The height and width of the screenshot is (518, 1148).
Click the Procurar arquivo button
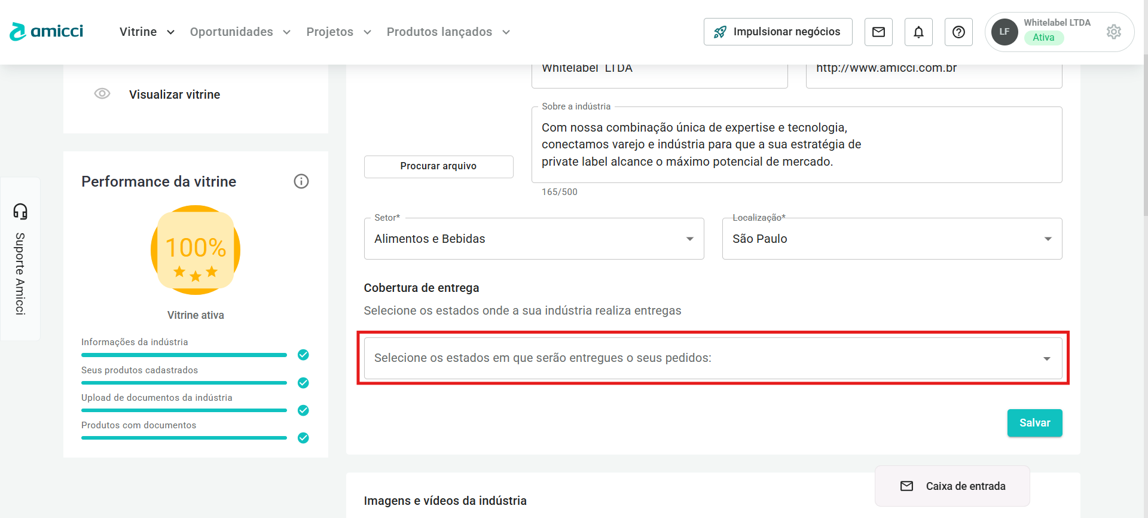[438, 166]
